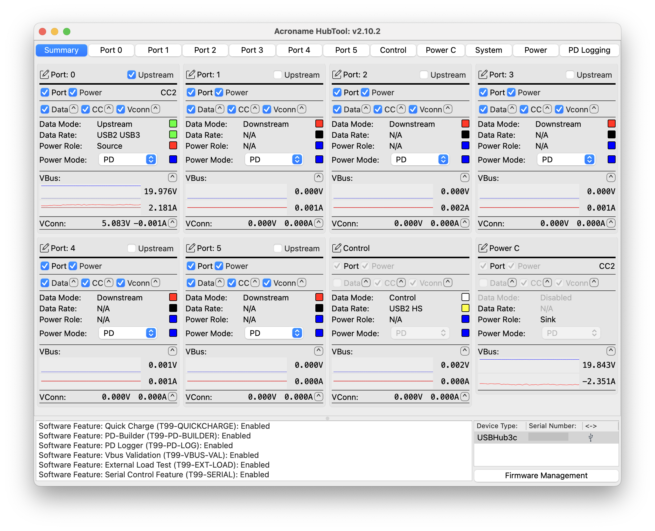Toggle the Port checkbox in Port 0

pyautogui.click(x=45, y=92)
